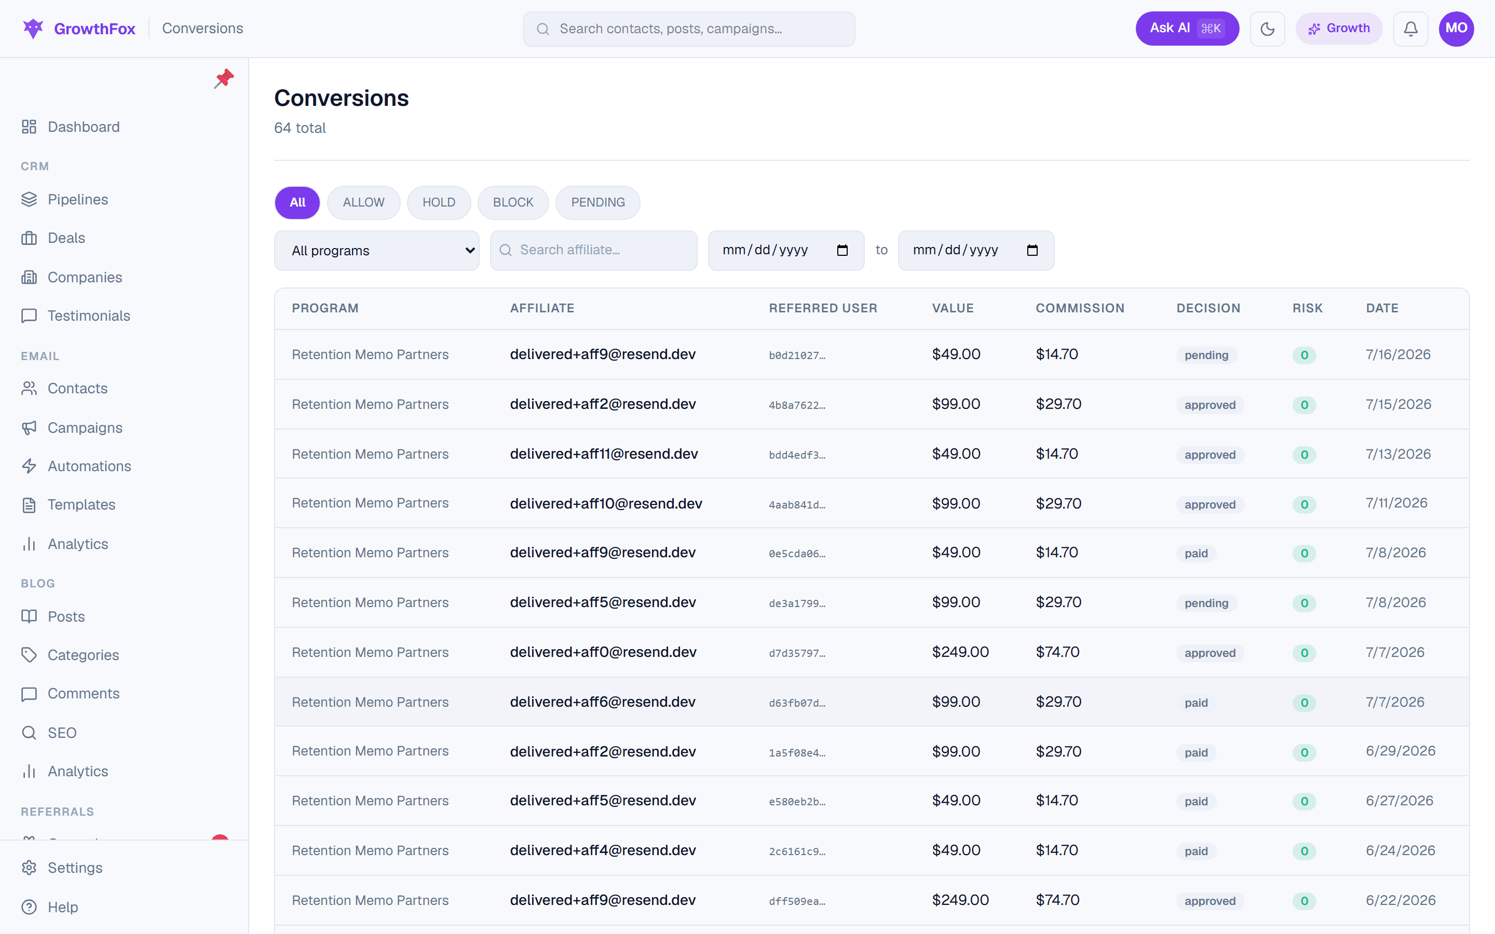This screenshot has width=1495, height=934.
Task: Open Settings in the sidebar
Action: coord(75,868)
